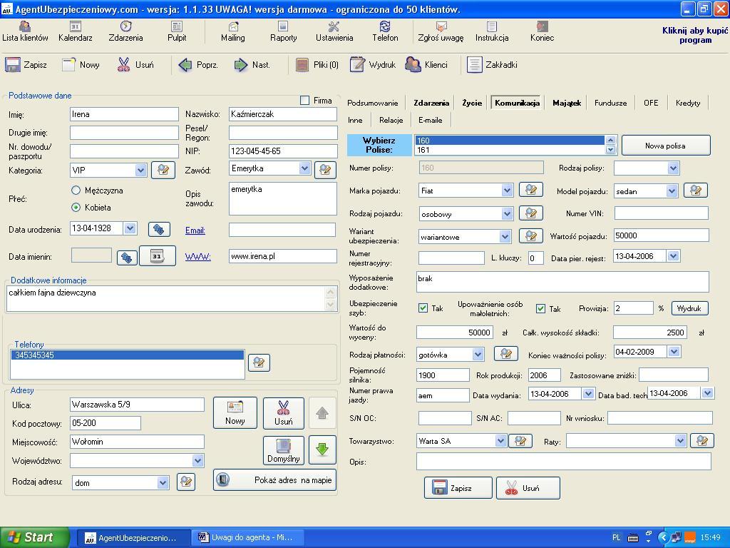The width and height of the screenshot is (730, 548).
Task: Open the Instrukcja manual
Action: [492, 31]
